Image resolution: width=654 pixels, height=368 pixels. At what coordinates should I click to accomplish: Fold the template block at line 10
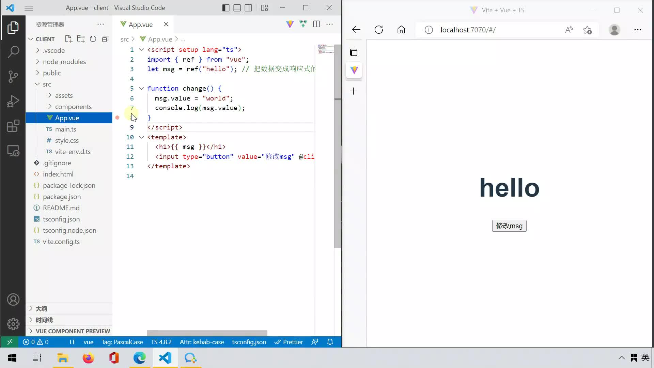click(x=141, y=137)
